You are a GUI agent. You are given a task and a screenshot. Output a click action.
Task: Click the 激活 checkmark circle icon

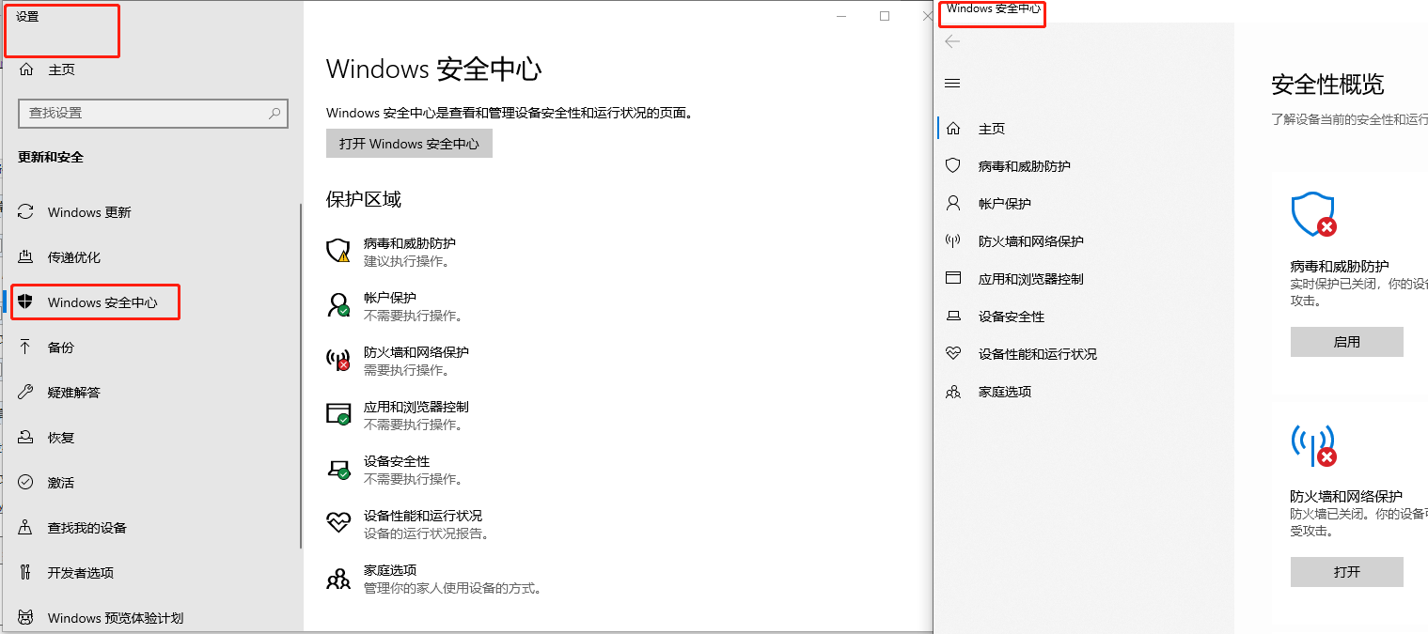click(x=26, y=483)
